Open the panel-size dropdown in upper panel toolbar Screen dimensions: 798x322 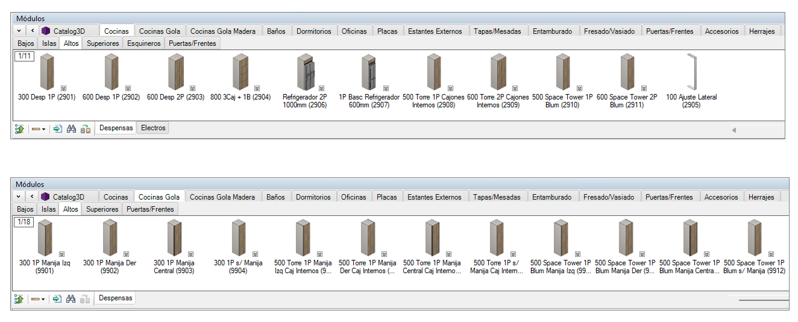point(39,129)
